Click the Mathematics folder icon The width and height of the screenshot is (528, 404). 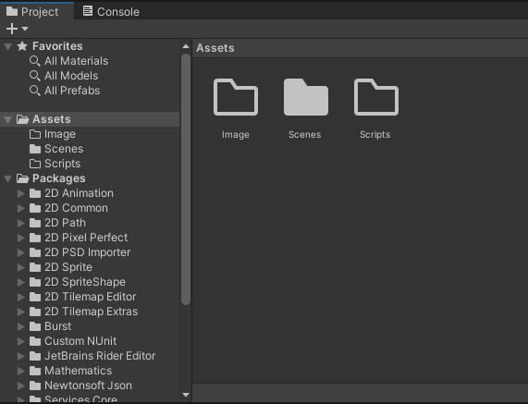tap(35, 371)
